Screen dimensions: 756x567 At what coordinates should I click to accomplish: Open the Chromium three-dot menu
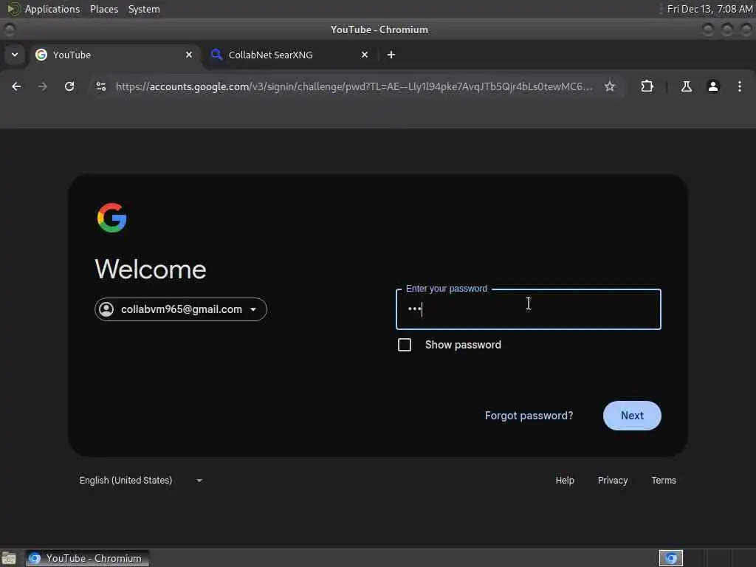click(x=740, y=86)
